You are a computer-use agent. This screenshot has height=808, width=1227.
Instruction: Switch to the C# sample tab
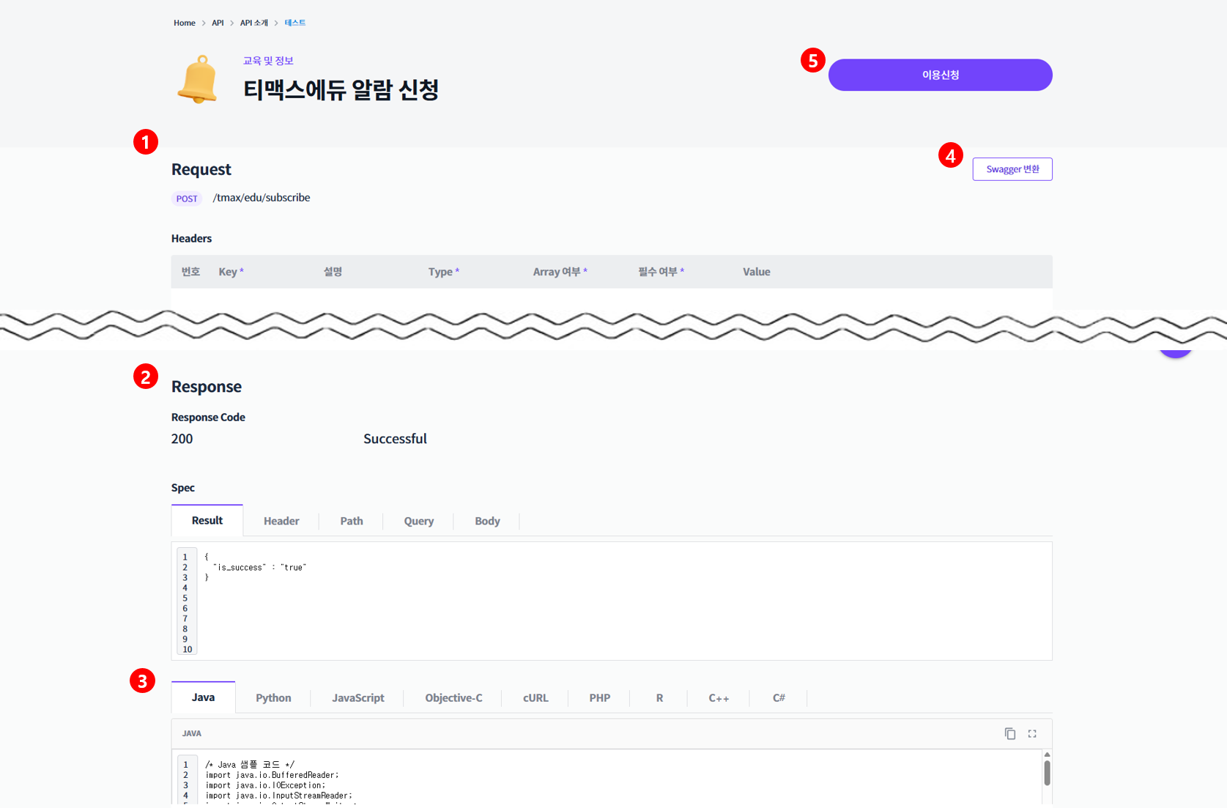779,698
